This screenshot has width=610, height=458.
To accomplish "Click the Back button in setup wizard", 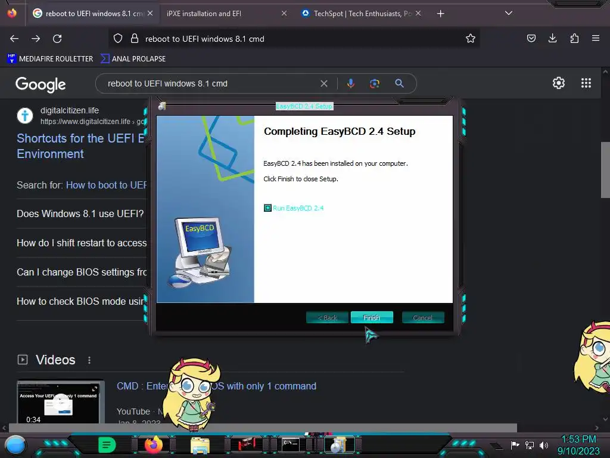I will pyautogui.click(x=327, y=317).
